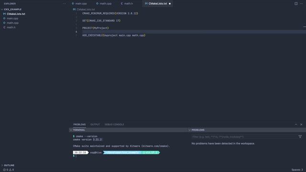306x172 pixels.
Task: Click the C icon beside math.h in Explorer
Action: point(4,27)
